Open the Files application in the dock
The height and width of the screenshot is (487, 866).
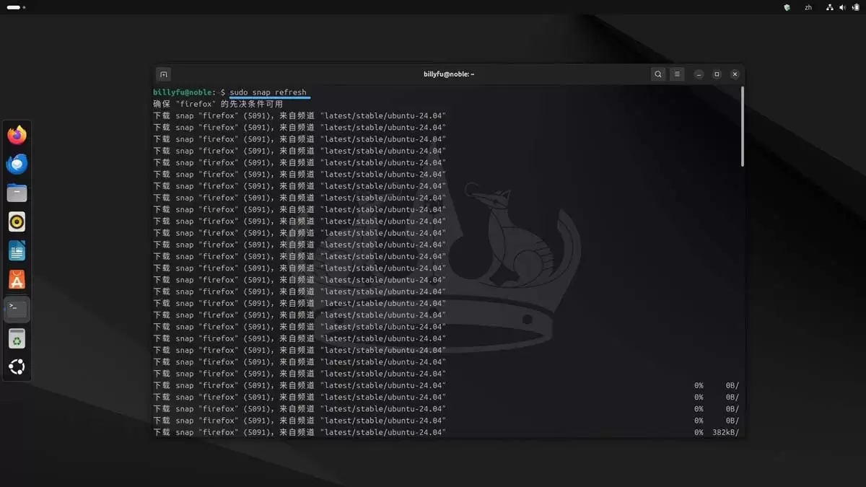17,192
